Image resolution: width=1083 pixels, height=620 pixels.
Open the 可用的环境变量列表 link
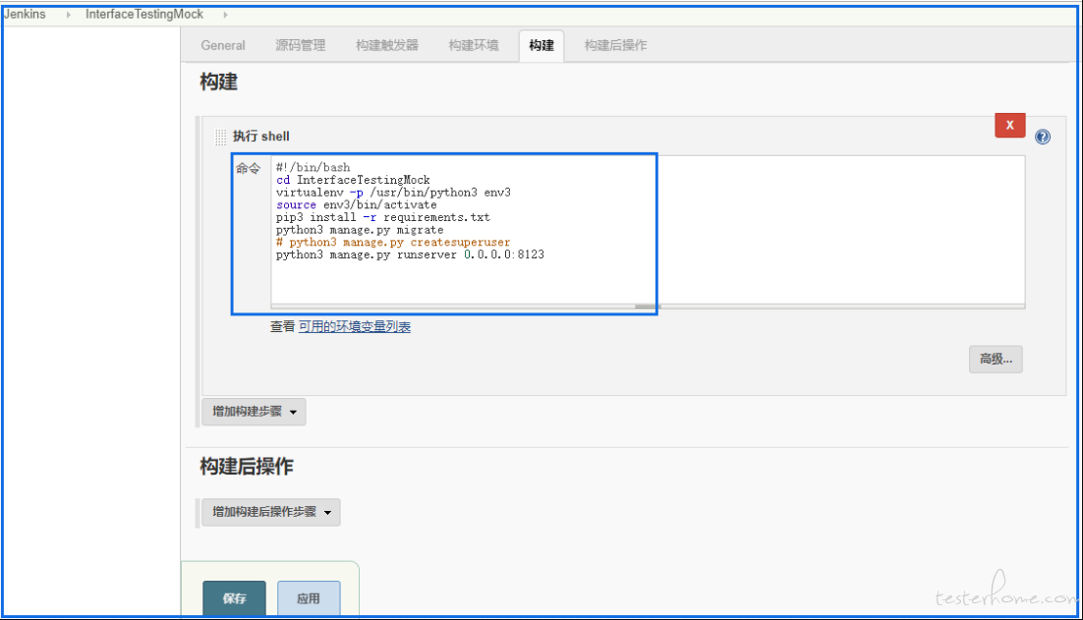(x=355, y=326)
